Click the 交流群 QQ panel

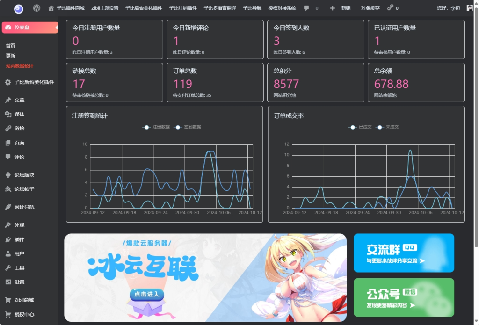pos(404,253)
